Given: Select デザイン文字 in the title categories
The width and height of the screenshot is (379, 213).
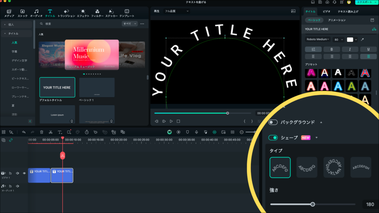Looking at the screenshot, I should [19, 61].
